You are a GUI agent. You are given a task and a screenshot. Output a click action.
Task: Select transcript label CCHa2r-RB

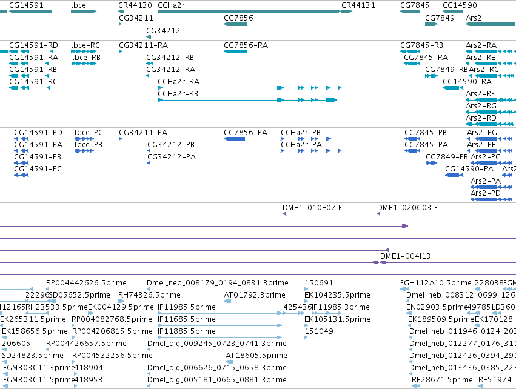coord(178,94)
